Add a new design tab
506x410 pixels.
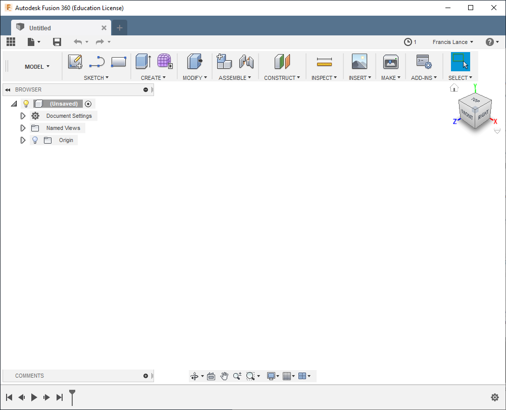119,28
